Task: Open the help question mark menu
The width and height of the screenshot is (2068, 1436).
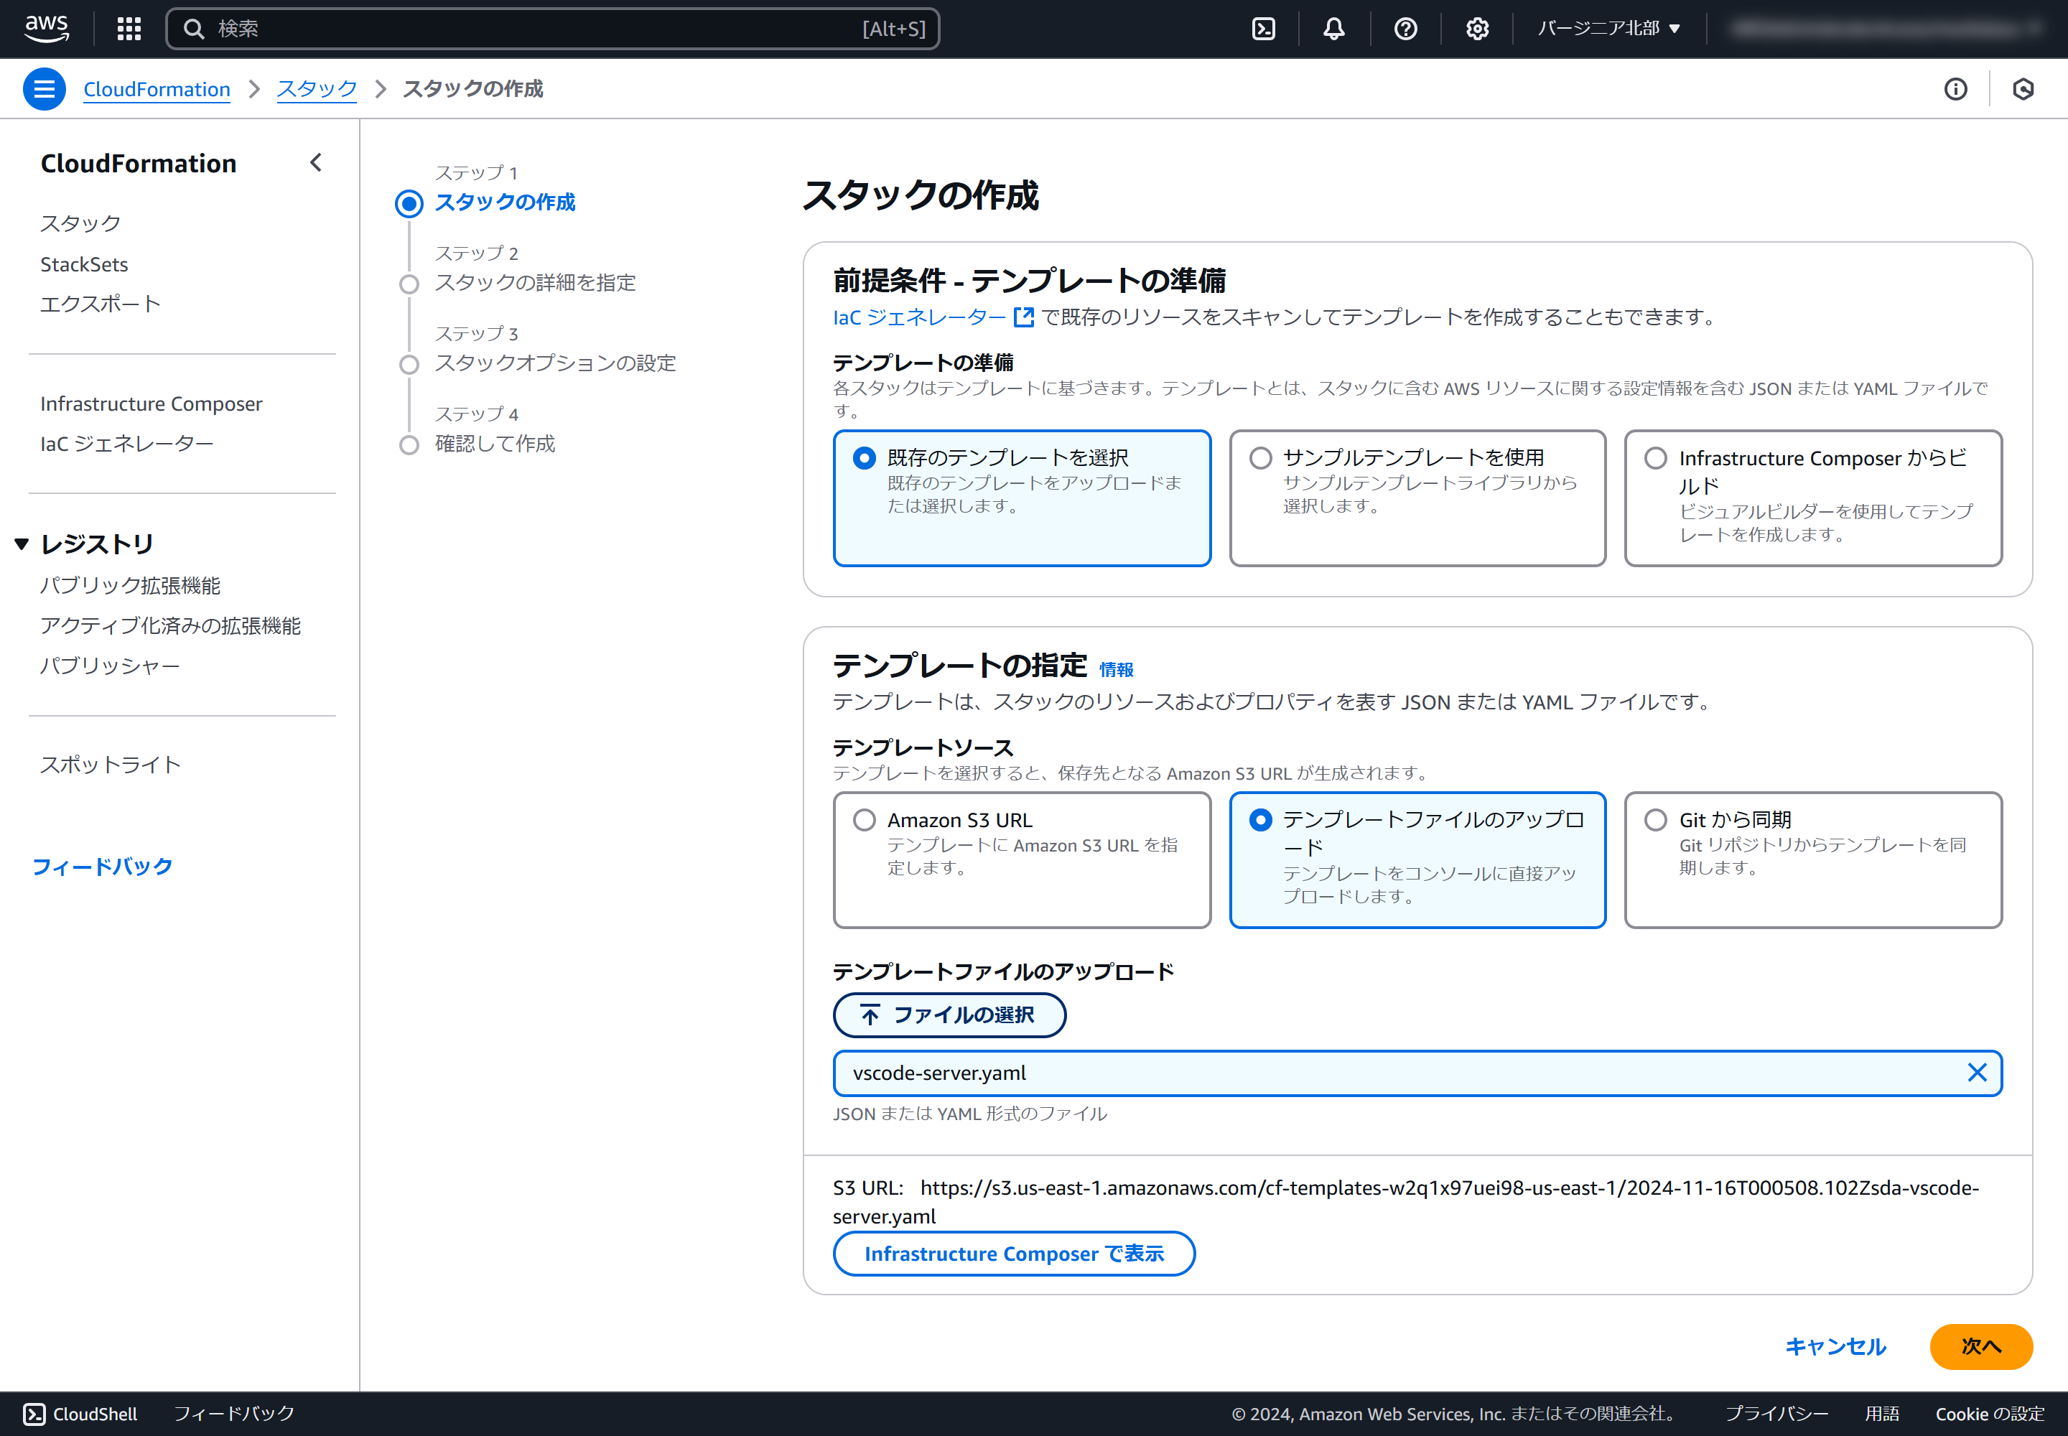Action: [x=1405, y=29]
